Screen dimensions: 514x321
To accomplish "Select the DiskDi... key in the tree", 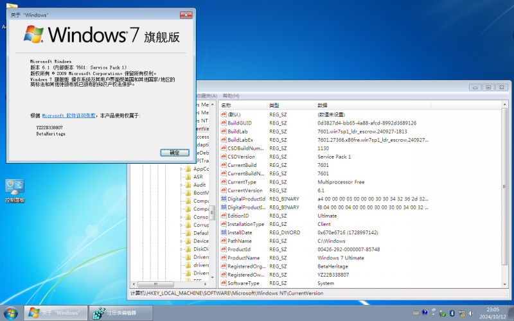I will [x=200, y=249].
